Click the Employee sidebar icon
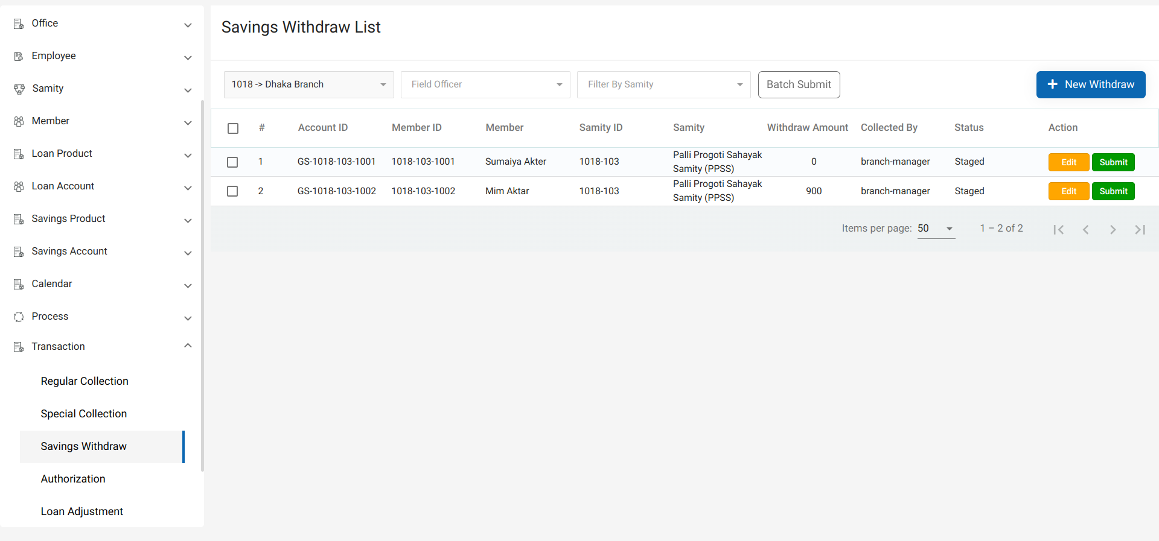The height and width of the screenshot is (541, 1159). [19, 56]
